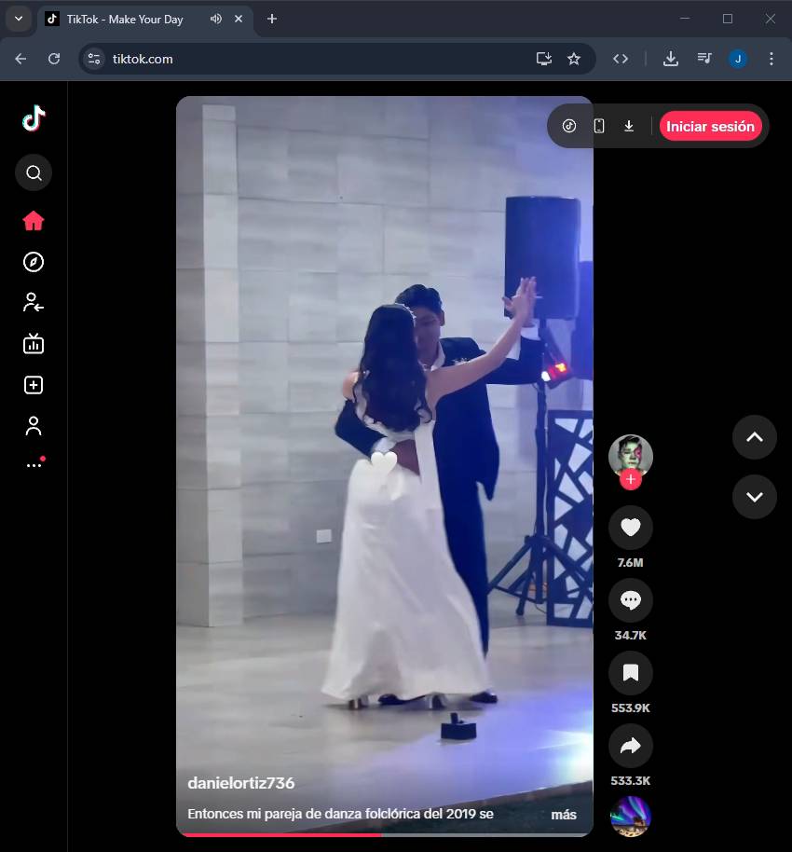Open TikTok LIVE icon in sidebar

(34, 344)
